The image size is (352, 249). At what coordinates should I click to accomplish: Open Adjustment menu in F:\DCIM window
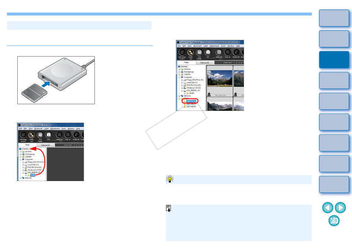[55, 129]
